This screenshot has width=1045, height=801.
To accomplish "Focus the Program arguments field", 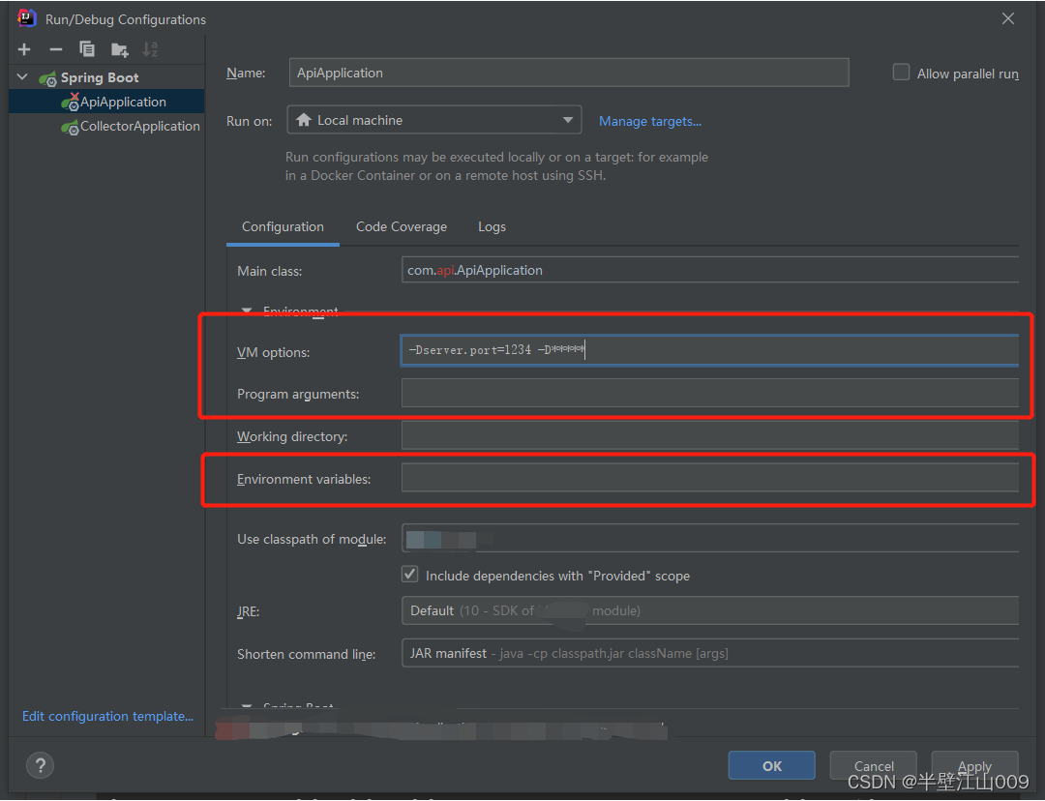I will tap(710, 393).
